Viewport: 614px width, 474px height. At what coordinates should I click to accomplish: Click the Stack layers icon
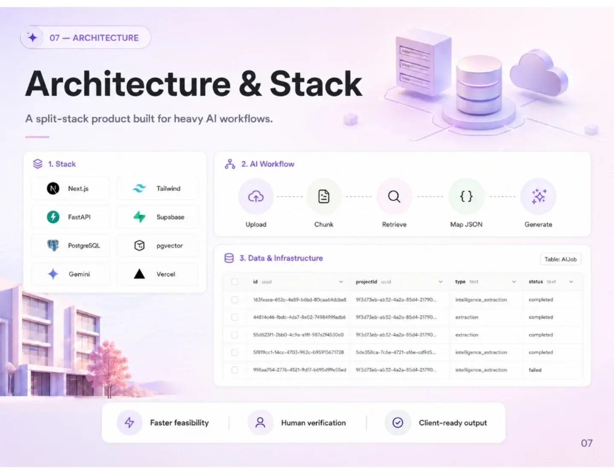[38, 164]
